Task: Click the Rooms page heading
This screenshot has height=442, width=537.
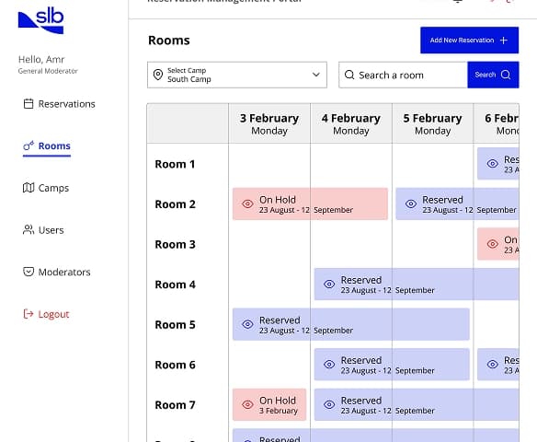Action: [169, 41]
